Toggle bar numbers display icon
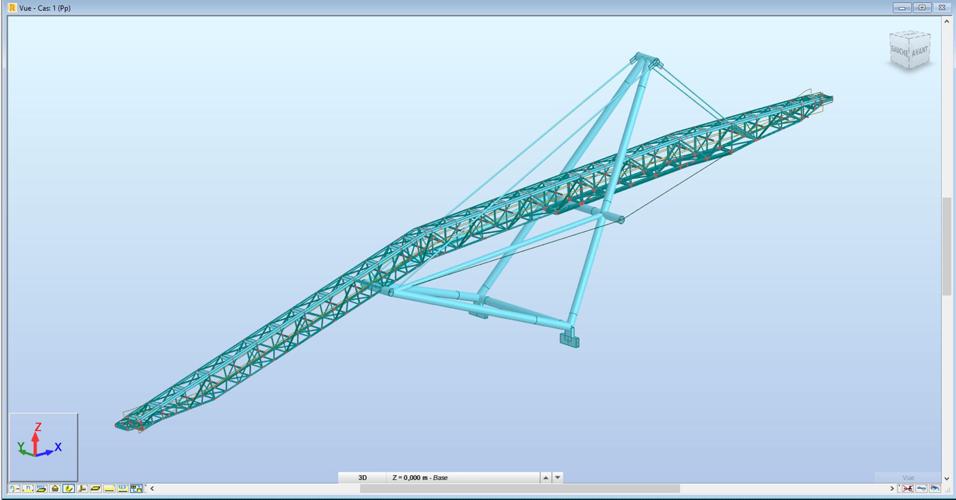The width and height of the screenshot is (956, 500). [x=28, y=489]
